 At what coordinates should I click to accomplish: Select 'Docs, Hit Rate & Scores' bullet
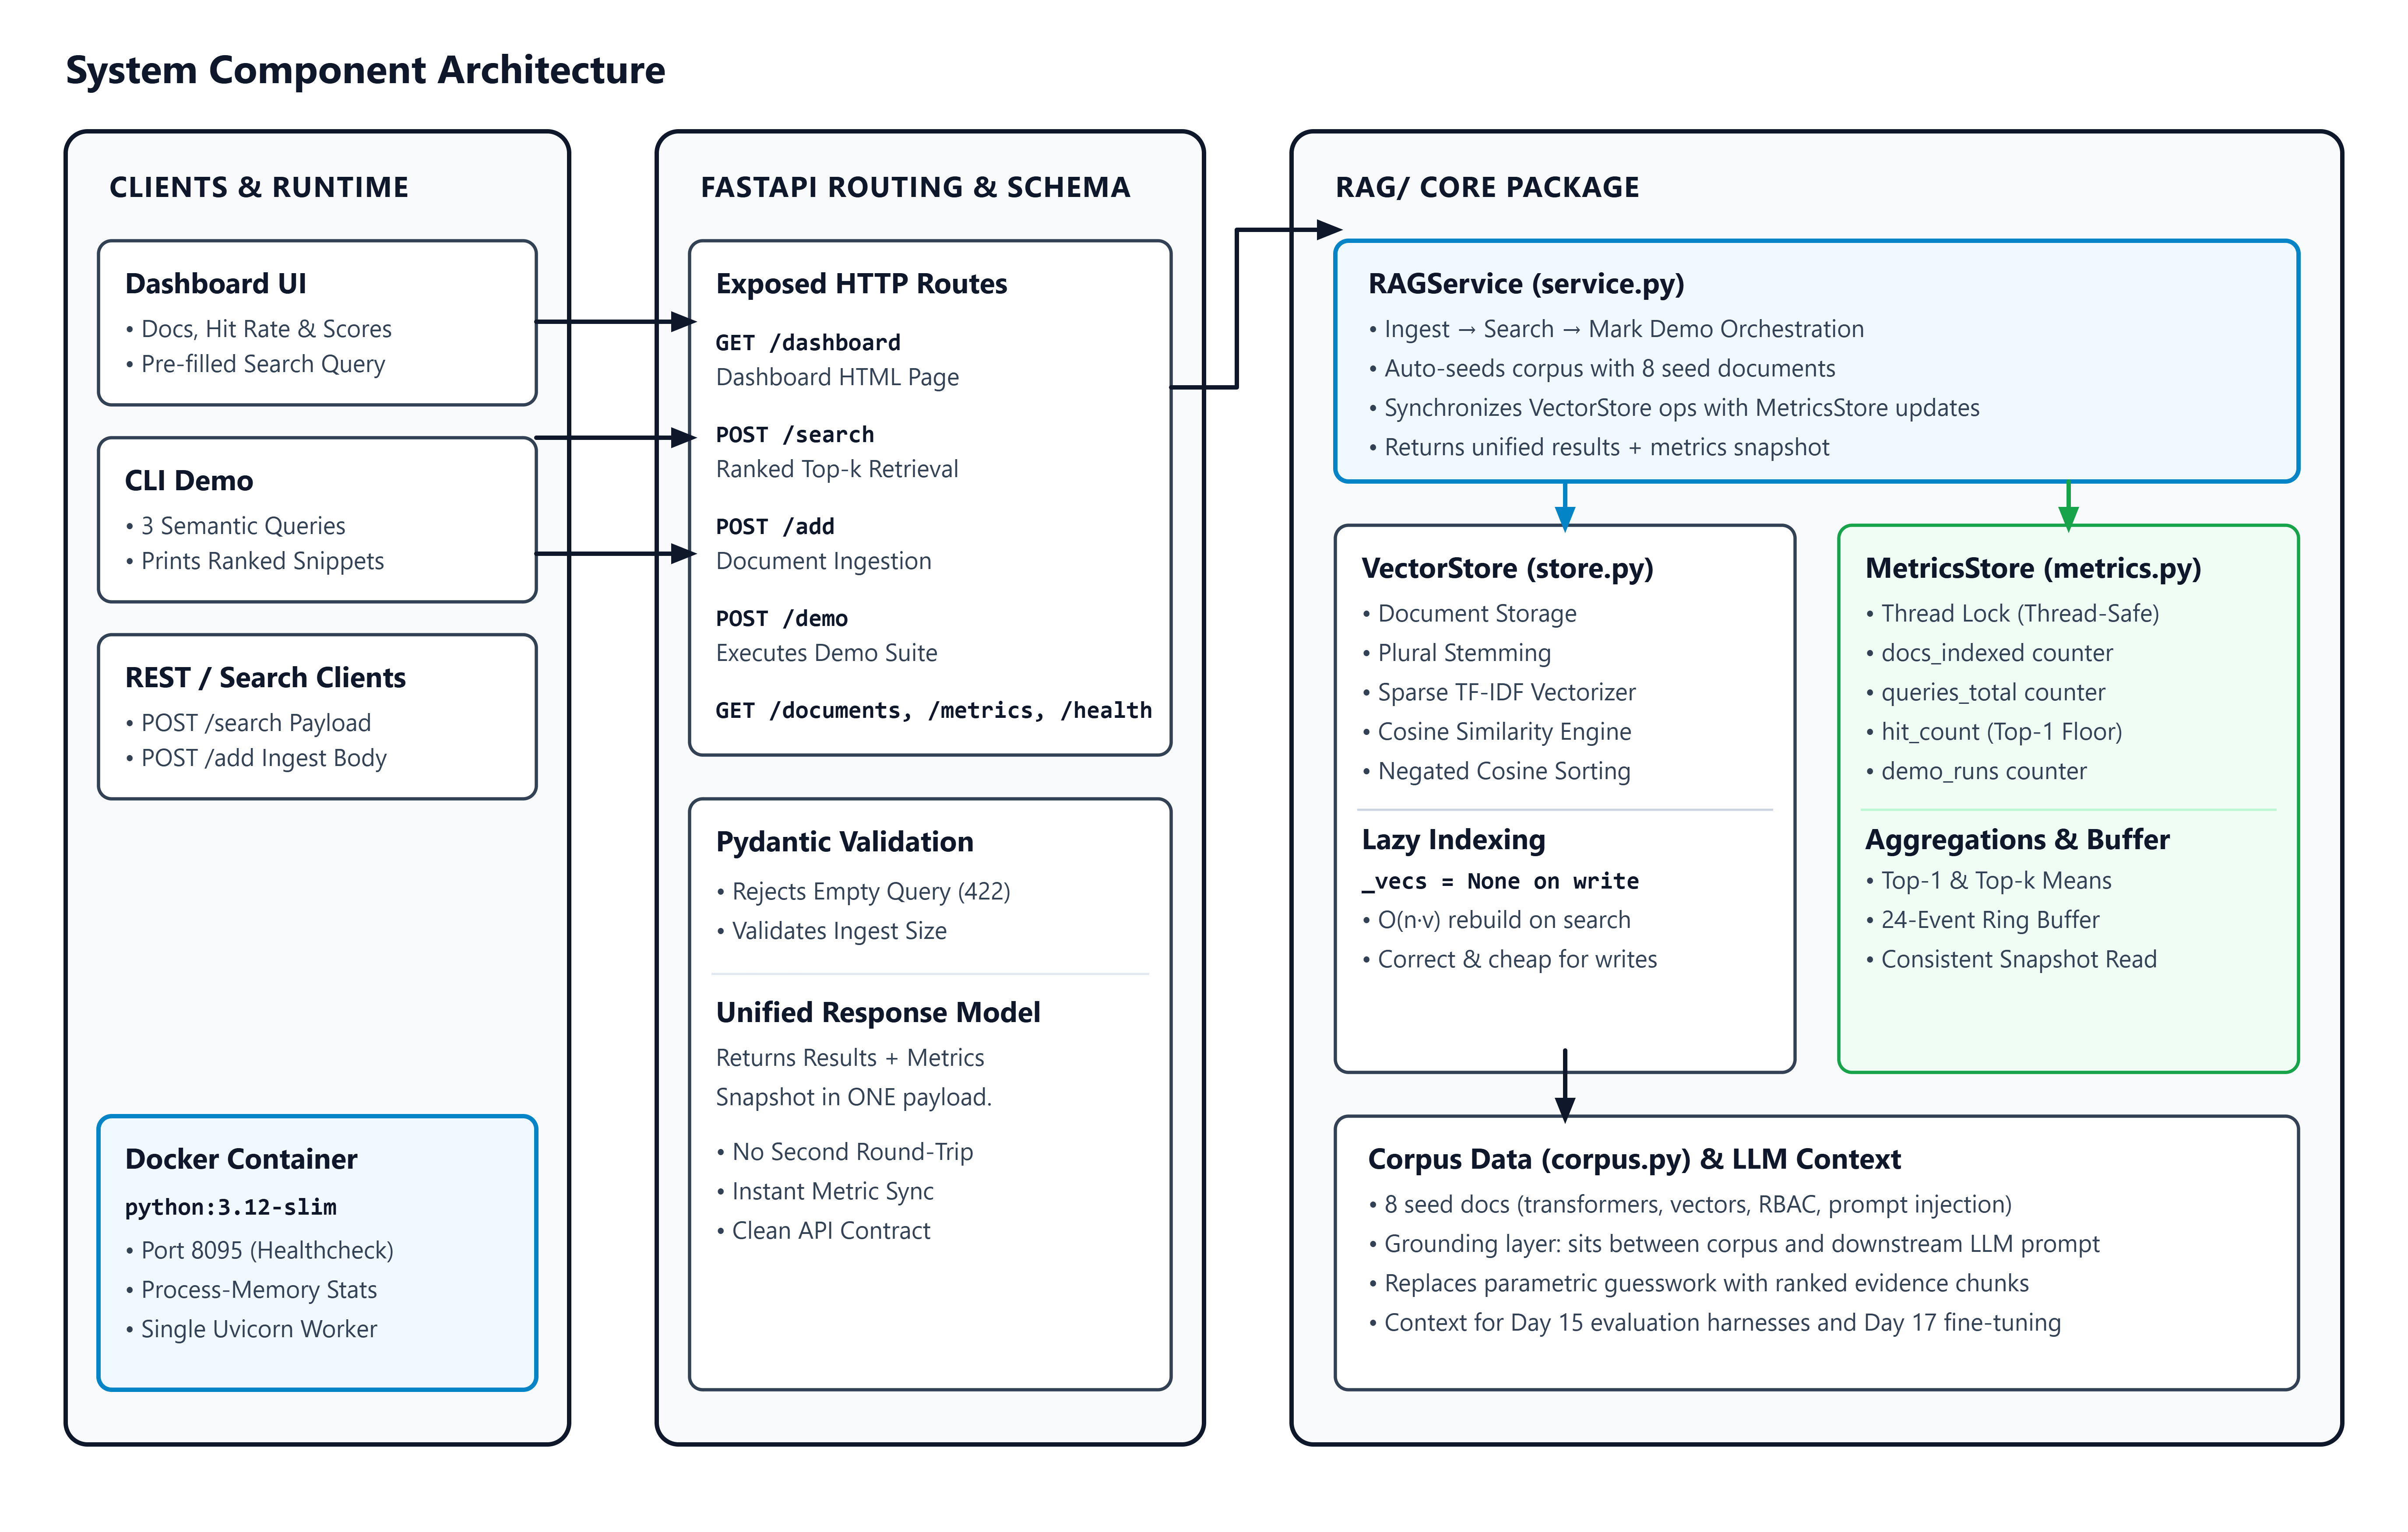pyautogui.click(x=259, y=329)
